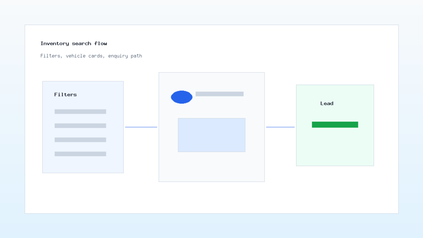
Task: Click the Inventory search flow title
Action: [74, 43]
